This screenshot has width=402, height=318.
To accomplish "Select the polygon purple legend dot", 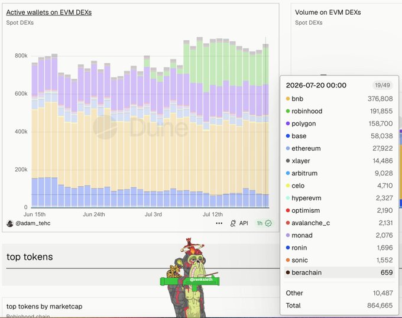I will [288, 124].
